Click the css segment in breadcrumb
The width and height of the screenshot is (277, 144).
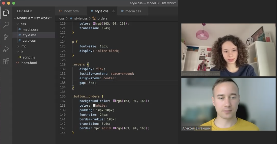coord(62,18)
